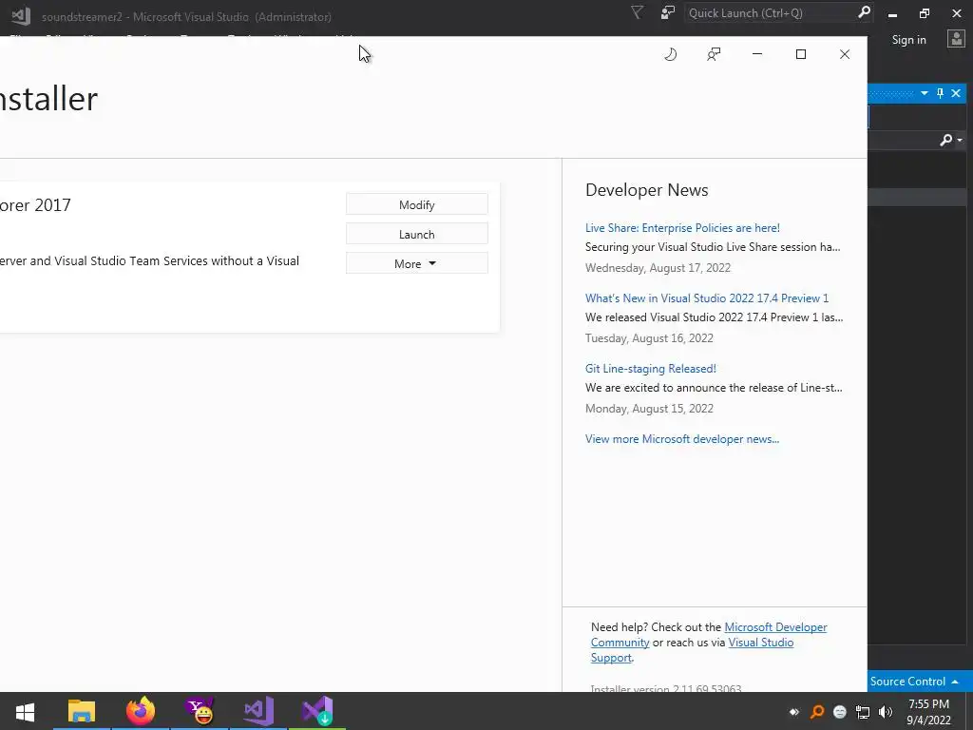Screen dimensions: 973x730
Task: Click Sign in in Visual Studio
Action: pos(909,40)
